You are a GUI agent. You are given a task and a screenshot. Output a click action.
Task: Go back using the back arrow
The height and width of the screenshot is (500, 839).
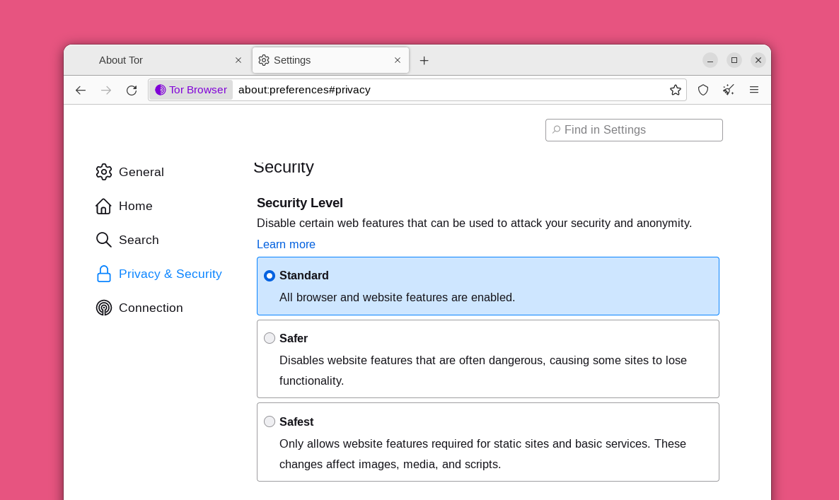(x=81, y=91)
